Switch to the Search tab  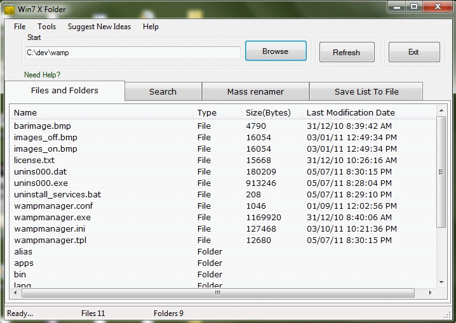(163, 92)
